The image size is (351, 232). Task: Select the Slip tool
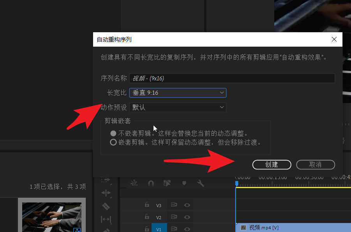click(x=106, y=219)
